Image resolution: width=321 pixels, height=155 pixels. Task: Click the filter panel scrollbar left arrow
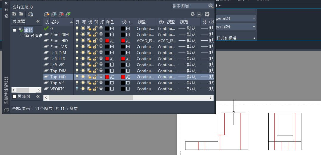[x=14, y=90]
